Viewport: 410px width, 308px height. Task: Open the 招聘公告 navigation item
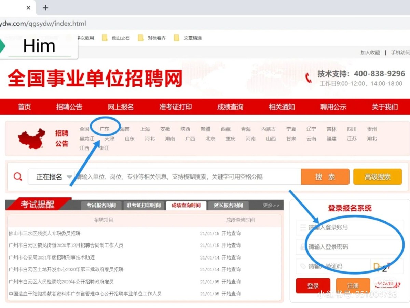point(69,107)
